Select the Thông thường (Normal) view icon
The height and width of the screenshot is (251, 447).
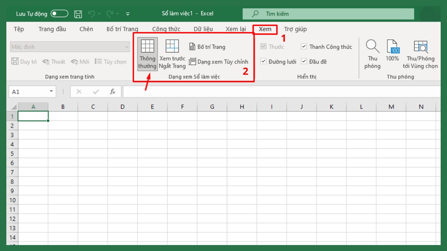click(147, 54)
